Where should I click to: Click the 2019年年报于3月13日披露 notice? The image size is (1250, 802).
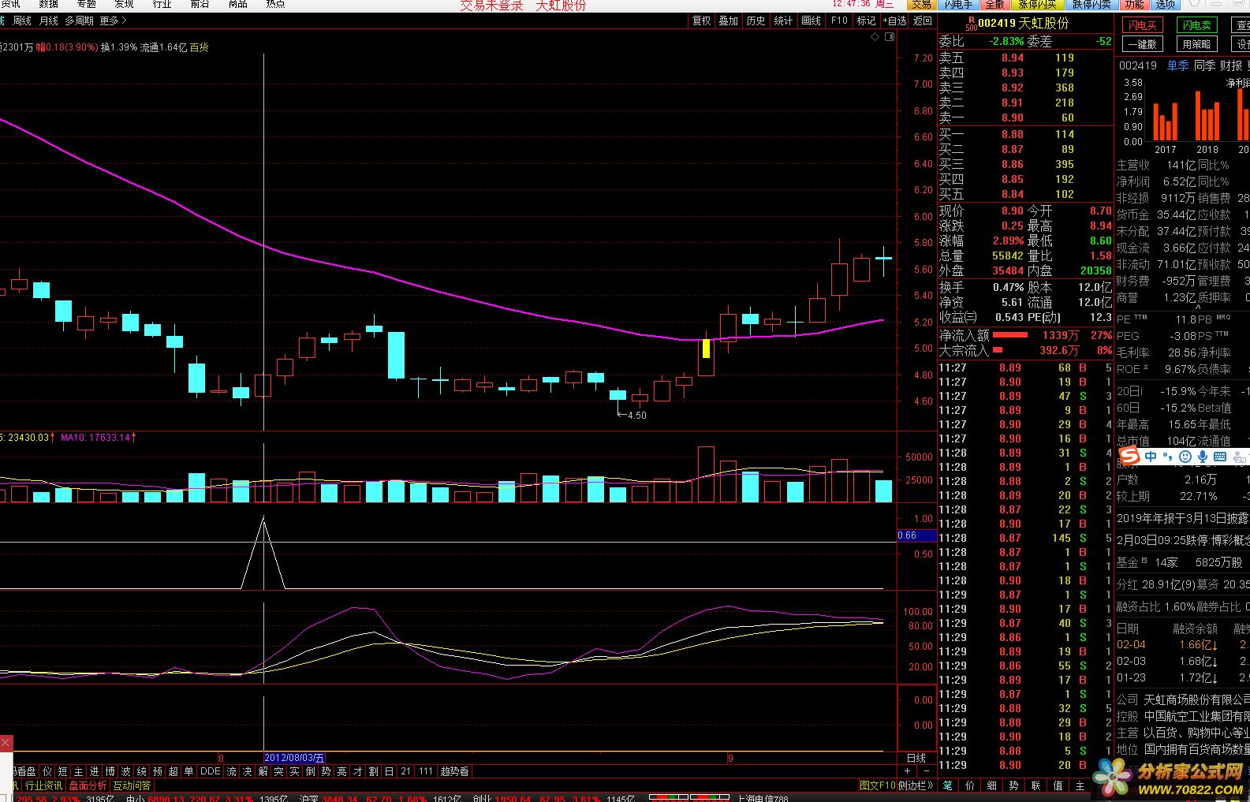[1182, 519]
